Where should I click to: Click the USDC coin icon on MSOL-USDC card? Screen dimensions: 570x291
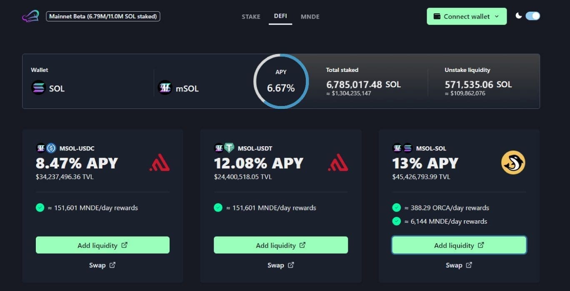click(x=51, y=148)
